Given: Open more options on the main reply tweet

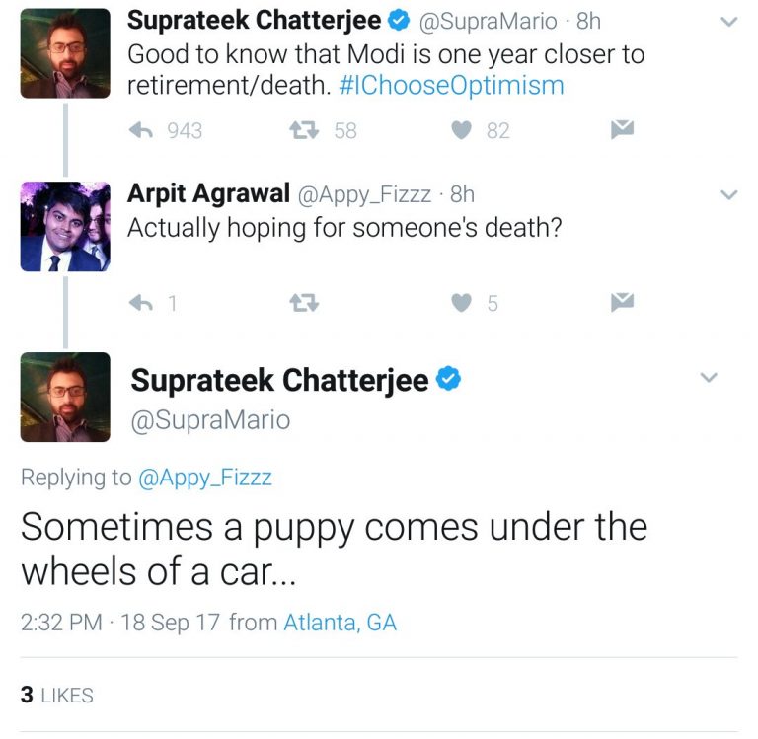Looking at the screenshot, I should click(708, 378).
